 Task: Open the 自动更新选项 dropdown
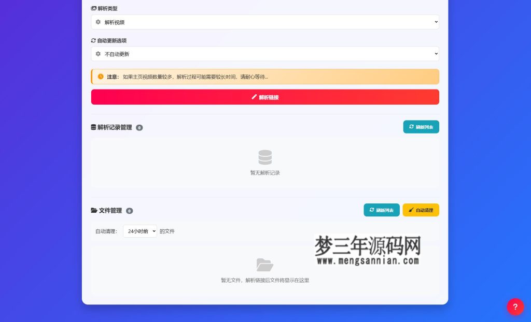point(265,53)
